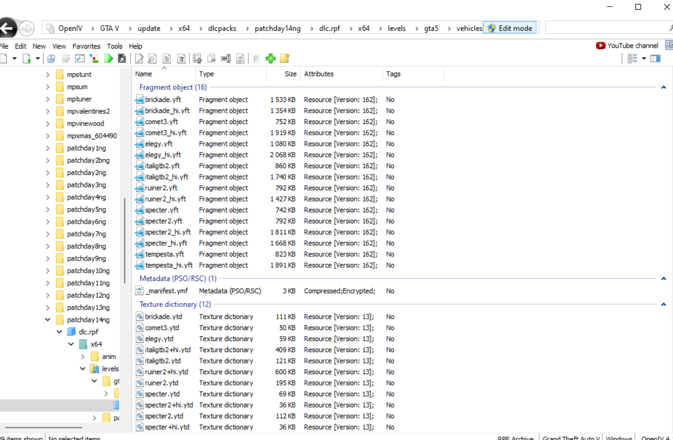
Task: Click the green plus add icon
Action: point(270,59)
